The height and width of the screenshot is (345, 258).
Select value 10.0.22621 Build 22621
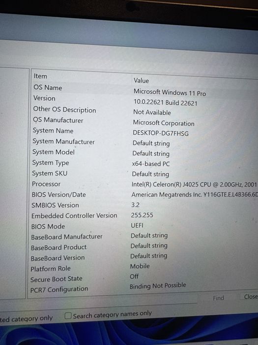(x=166, y=103)
